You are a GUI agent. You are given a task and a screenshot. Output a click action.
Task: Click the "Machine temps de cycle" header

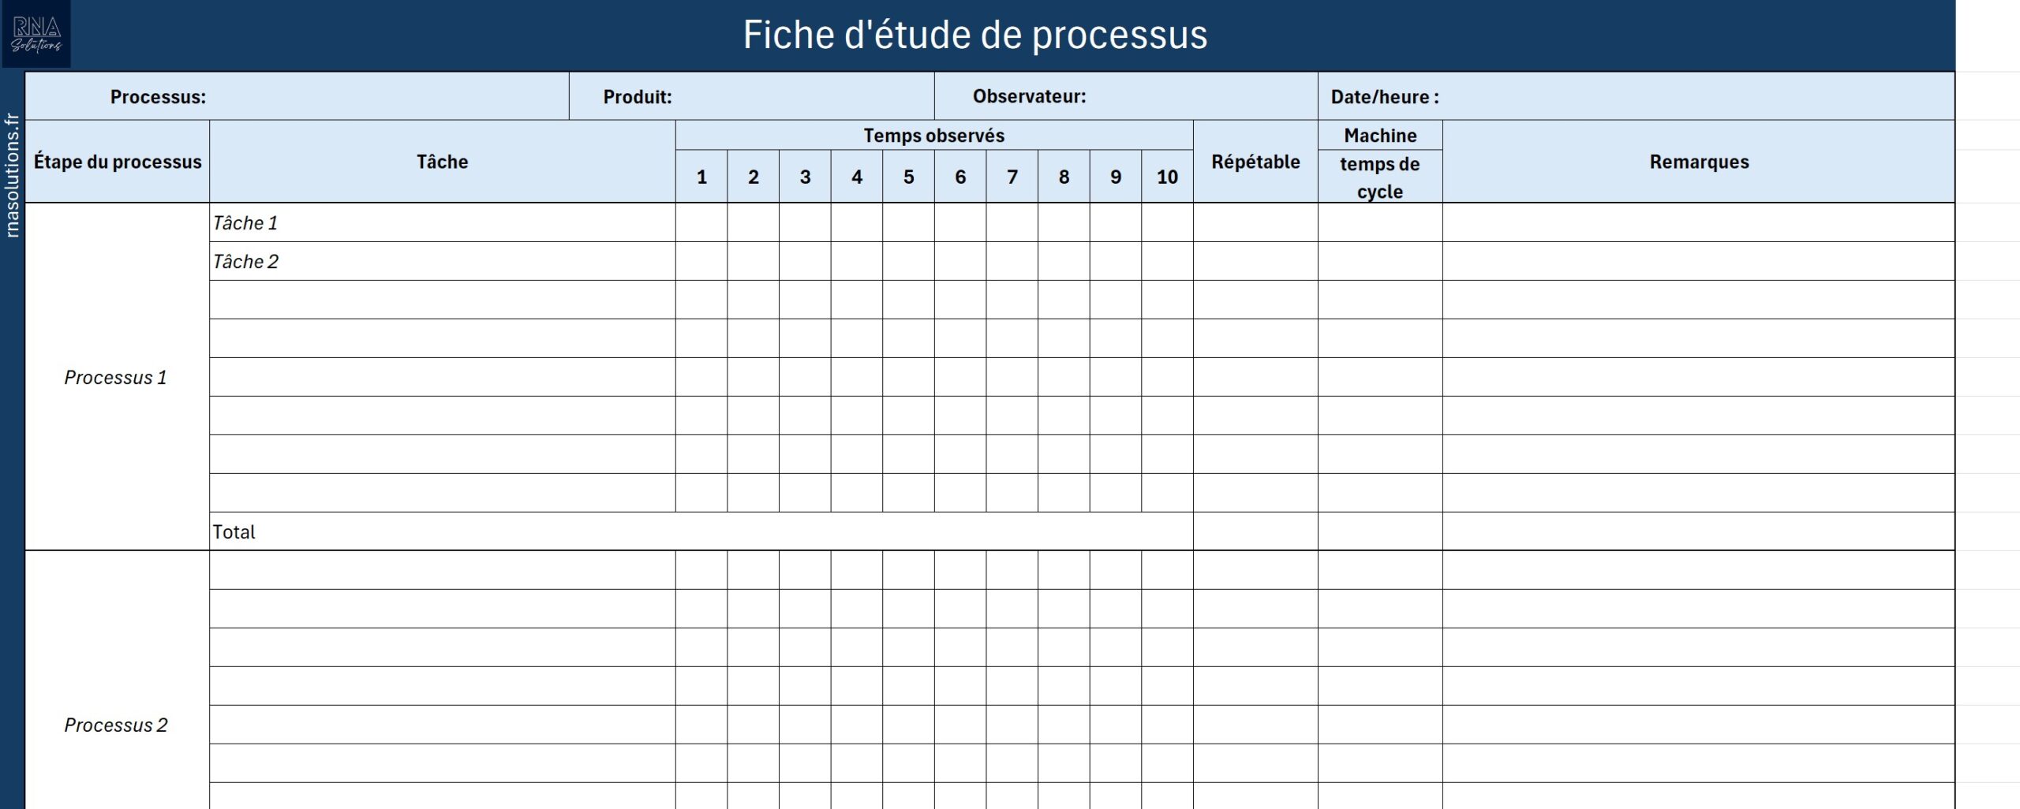[1379, 163]
